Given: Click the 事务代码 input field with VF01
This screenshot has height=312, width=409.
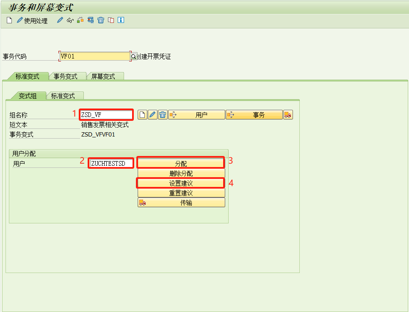Looking at the screenshot, I should 95,56.
